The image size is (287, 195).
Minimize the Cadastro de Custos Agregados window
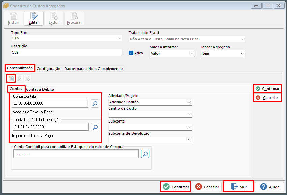click(256, 6)
